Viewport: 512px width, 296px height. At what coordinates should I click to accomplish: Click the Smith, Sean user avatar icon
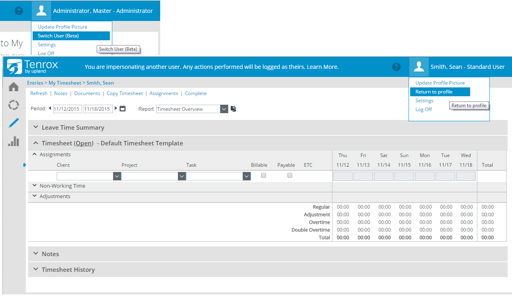[419, 67]
